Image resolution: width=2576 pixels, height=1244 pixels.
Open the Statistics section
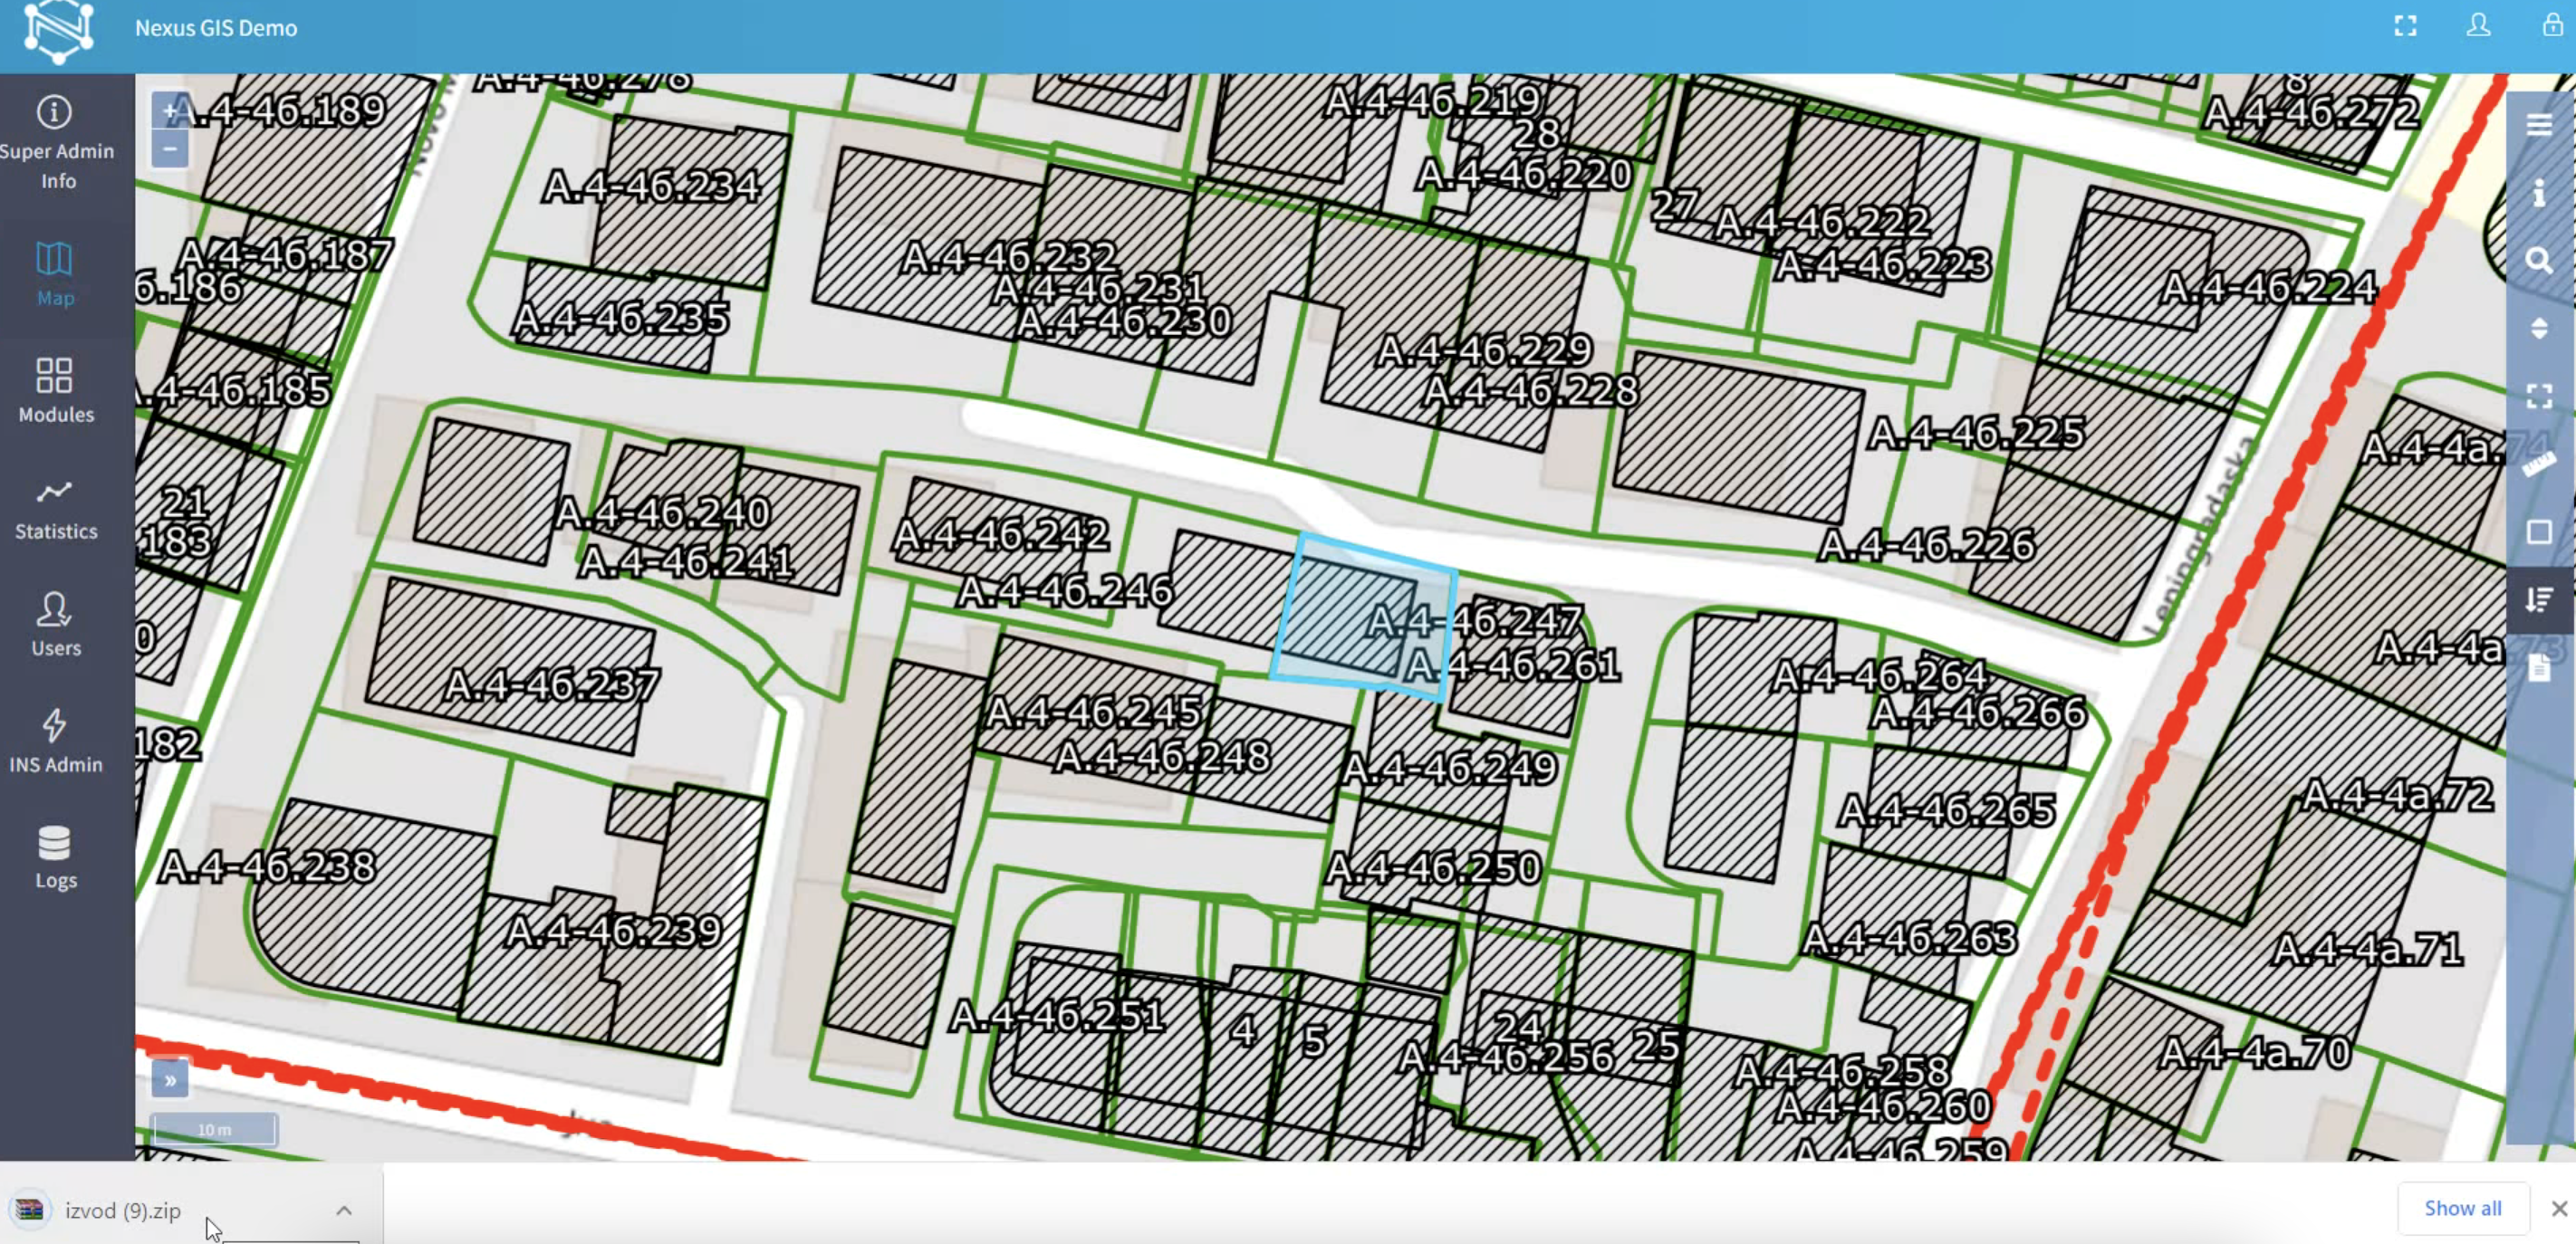[x=55, y=510]
